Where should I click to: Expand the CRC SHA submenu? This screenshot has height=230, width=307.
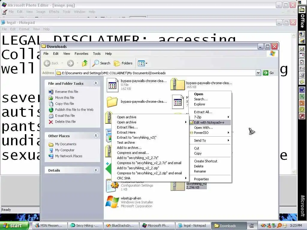coord(150,178)
